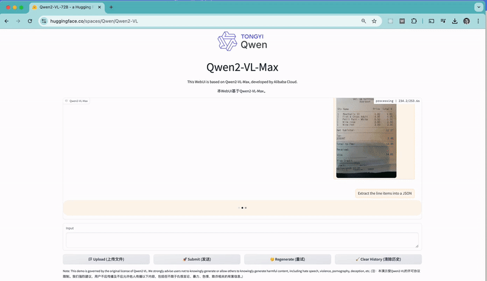Select the Qwen2-VL-72B Hugging Face tab

[x=66, y=7]
